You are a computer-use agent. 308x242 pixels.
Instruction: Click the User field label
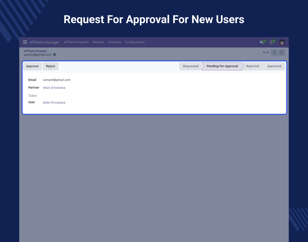(32, 102)
